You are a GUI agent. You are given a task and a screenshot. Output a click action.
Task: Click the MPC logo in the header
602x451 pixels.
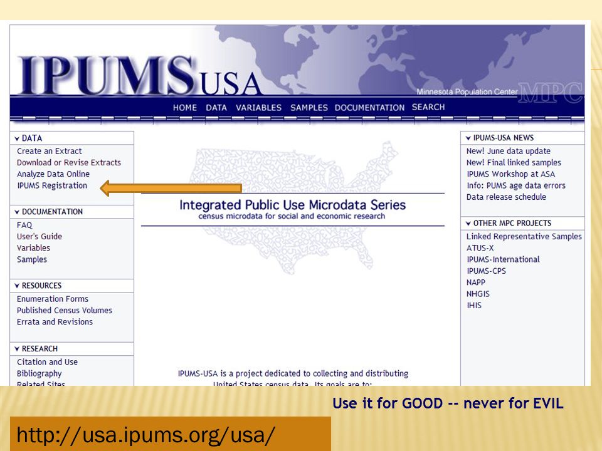(x=550, y=93)
